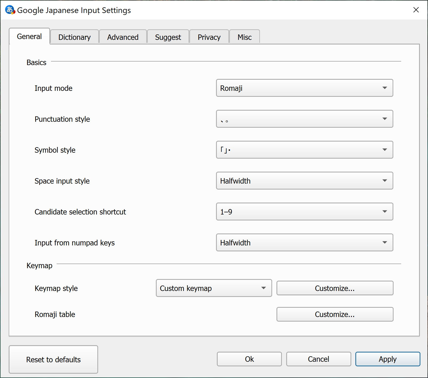Switch to the General tab
This screenshot has height=378, width=428.
(x=29, y=36)
